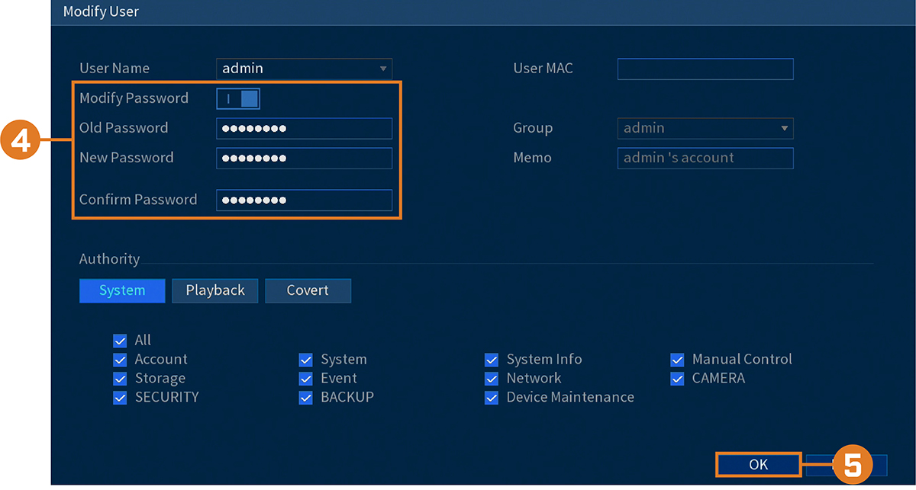Uncheck the Account permission checkbox
The image size is (916, 490).
120,360
